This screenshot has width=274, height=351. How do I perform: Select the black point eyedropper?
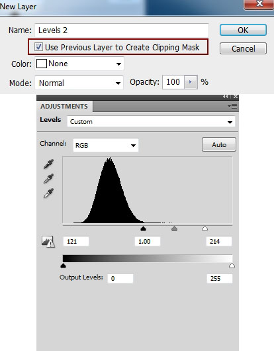click(48, 164)
